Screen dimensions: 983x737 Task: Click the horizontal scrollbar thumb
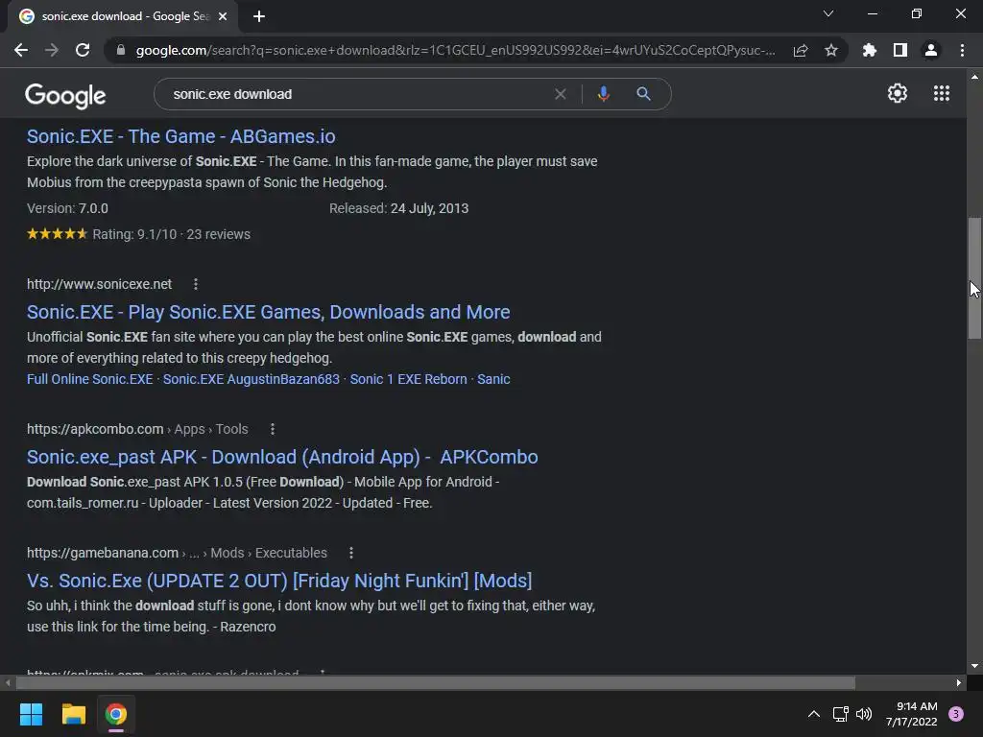point(435,682)
